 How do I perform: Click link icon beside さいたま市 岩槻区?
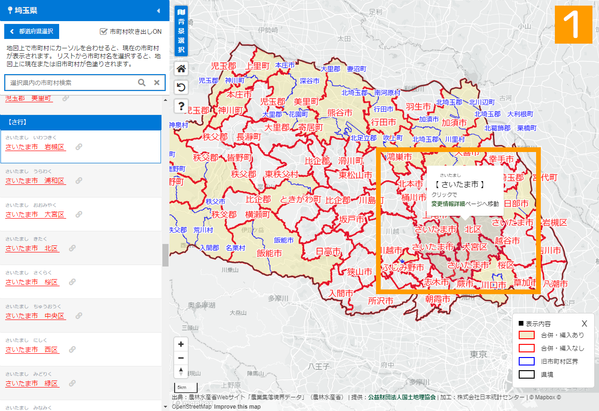point(79,147)
